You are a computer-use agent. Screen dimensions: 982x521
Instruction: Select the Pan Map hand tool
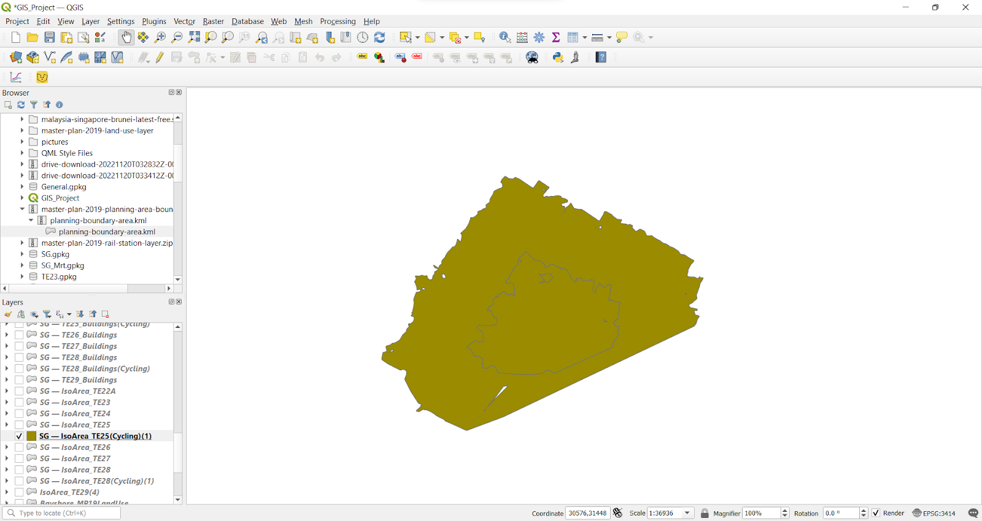(126, 37)
